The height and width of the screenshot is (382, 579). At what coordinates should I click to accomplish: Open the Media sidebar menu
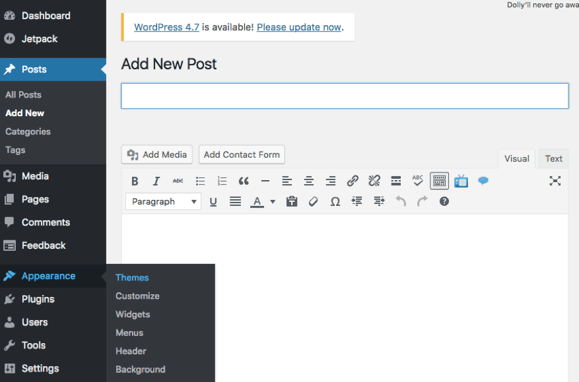tap(53, 176)
